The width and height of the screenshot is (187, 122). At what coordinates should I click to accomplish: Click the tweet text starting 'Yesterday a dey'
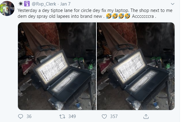95,13
